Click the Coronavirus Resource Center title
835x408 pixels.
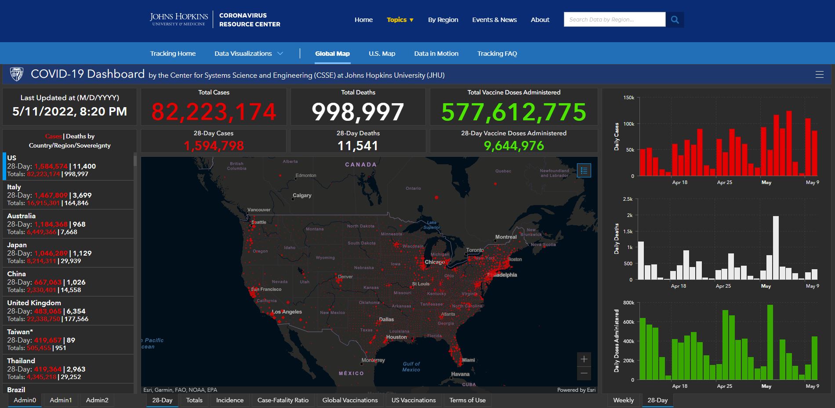pyautogui.click(x=250, y=20)
